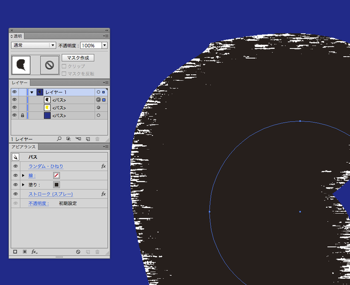Viewport: 350px width, 285px height.
Task: Hide the blue locked path in Layers
Action: tap(14, 115)
